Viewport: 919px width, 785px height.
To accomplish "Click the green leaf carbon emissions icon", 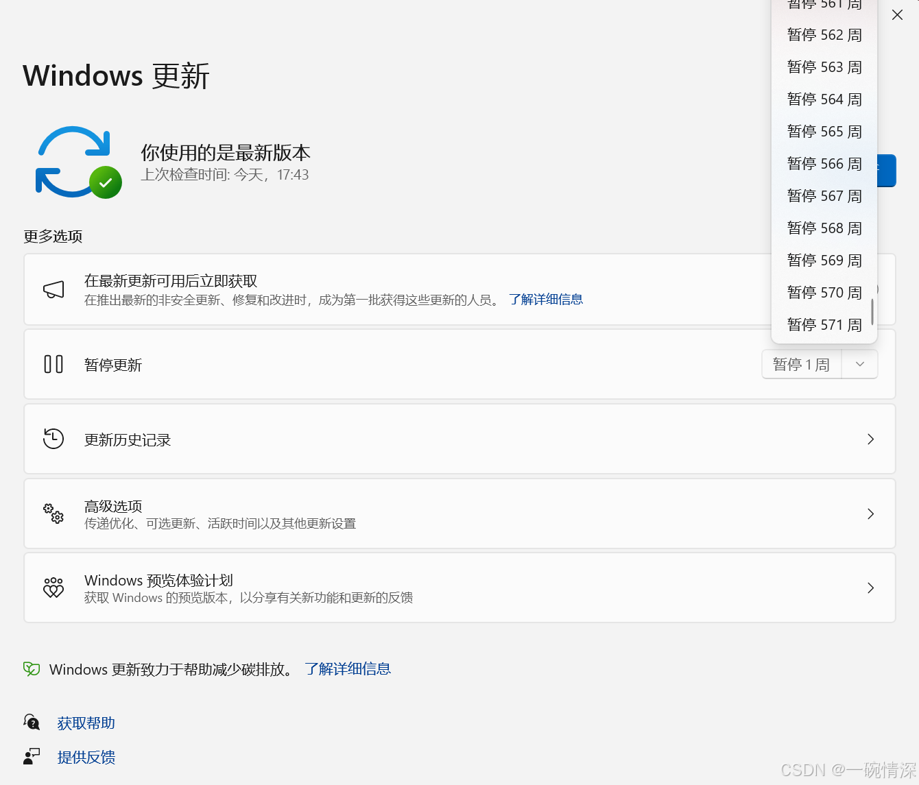I will pyautogui.click(x=32, y=668).
